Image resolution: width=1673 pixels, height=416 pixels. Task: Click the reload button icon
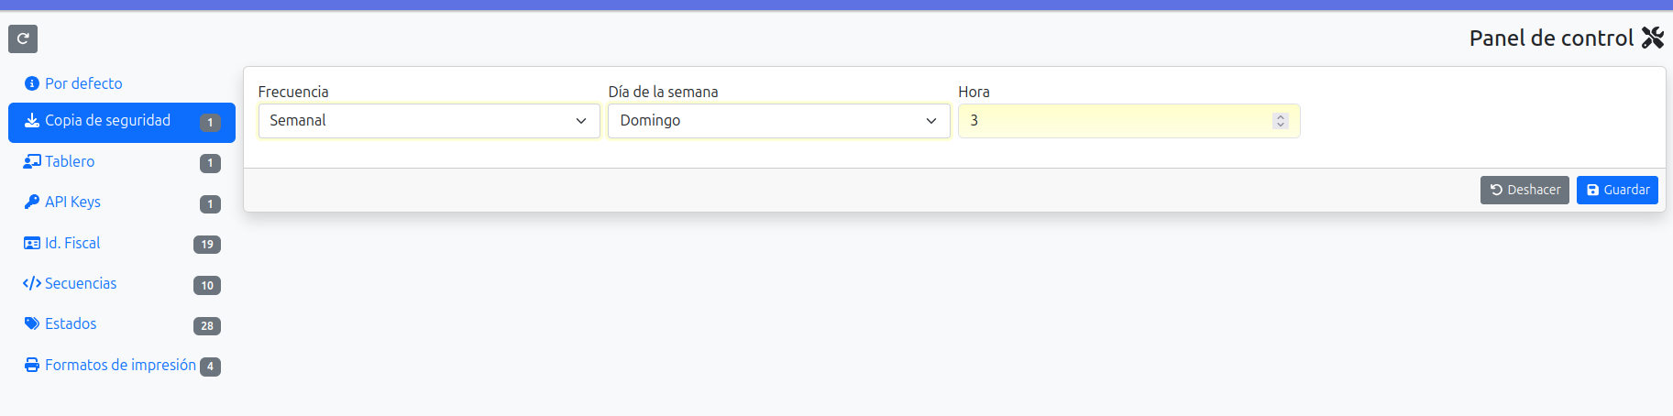23,38
